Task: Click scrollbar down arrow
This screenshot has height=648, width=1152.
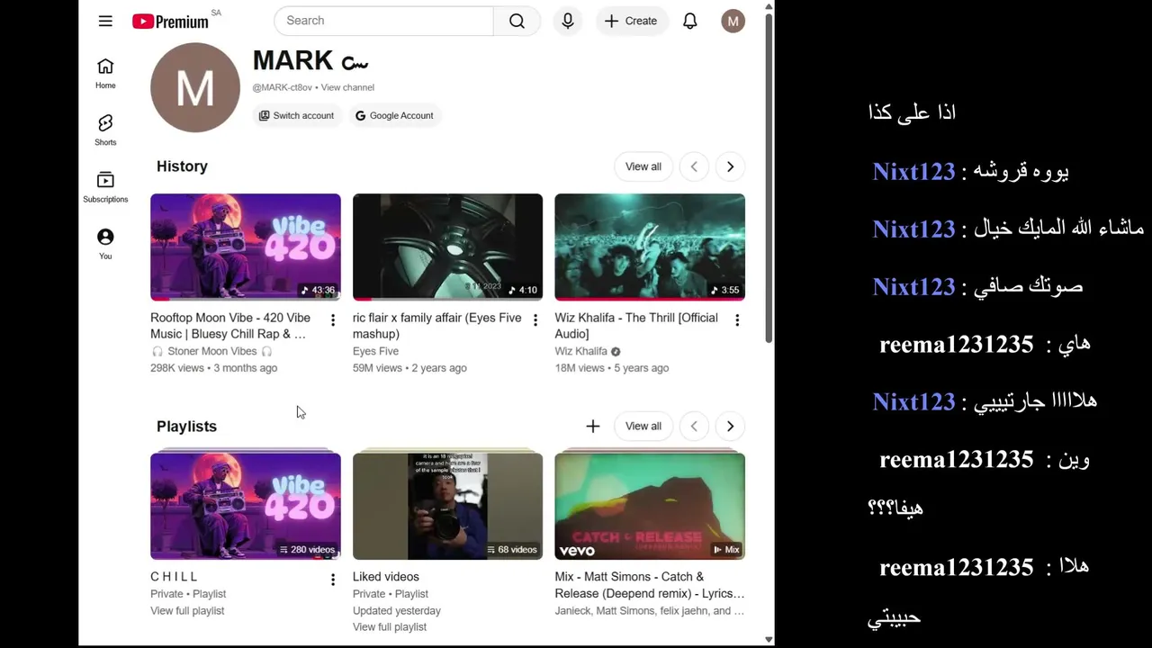Action: 769,640
